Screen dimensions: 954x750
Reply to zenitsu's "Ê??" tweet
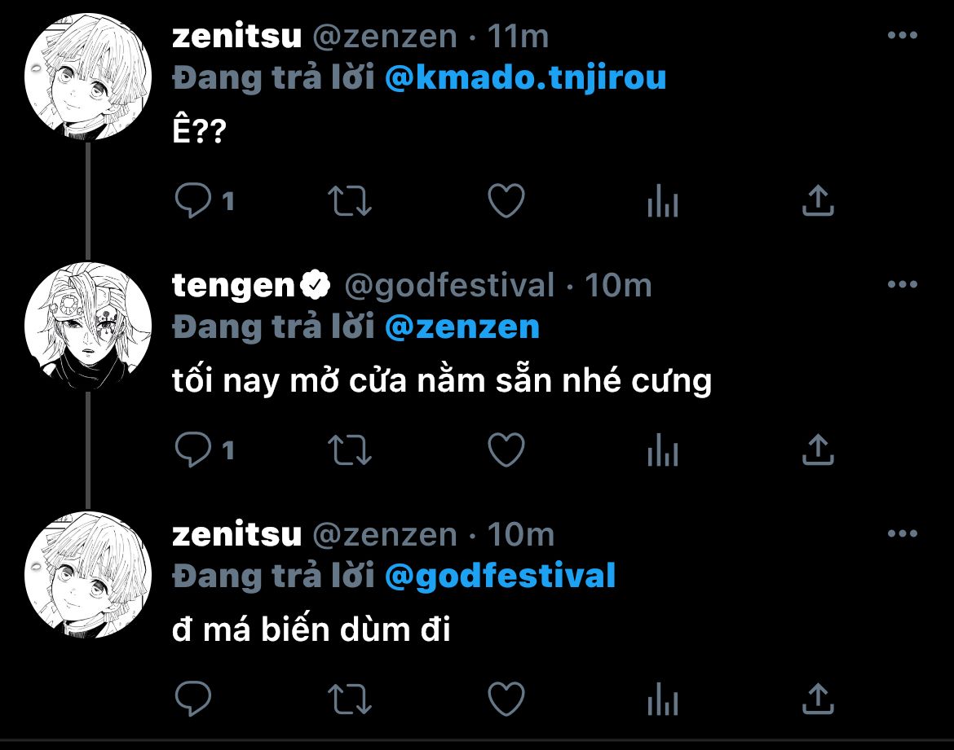(194, 201)
